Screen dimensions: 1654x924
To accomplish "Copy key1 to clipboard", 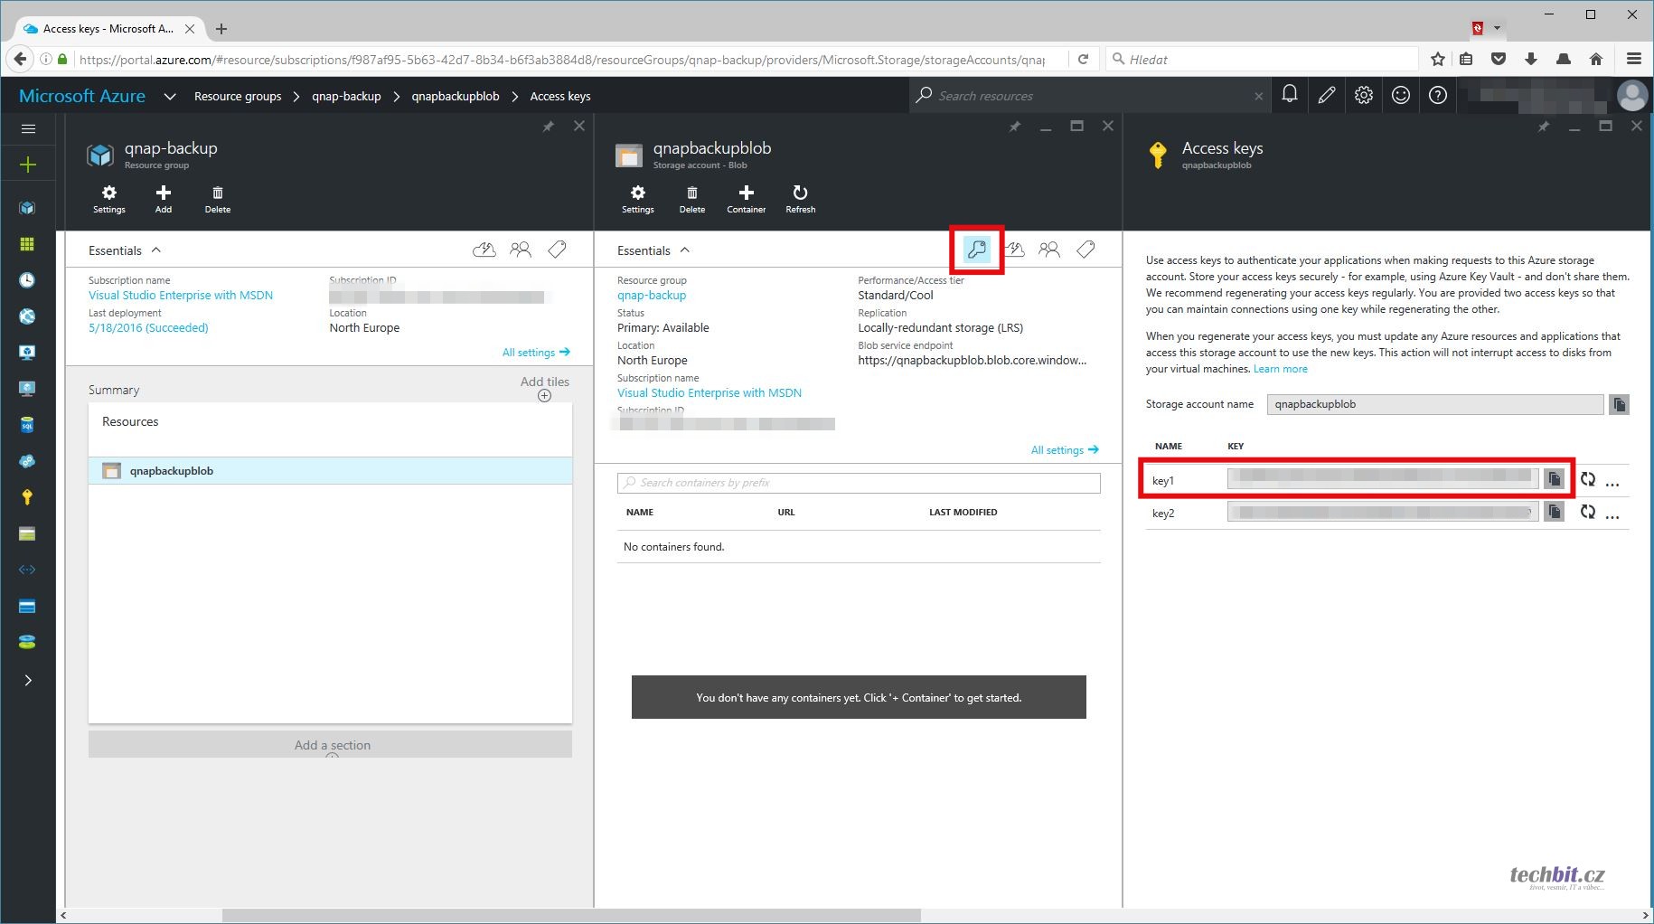I will point(1554,479).
